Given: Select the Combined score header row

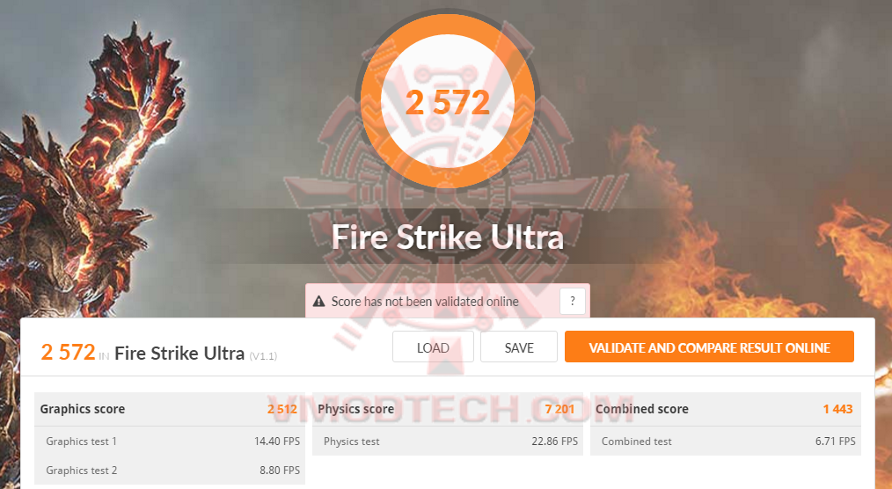Looking at the screenshot, I should (x=726, y=409).
